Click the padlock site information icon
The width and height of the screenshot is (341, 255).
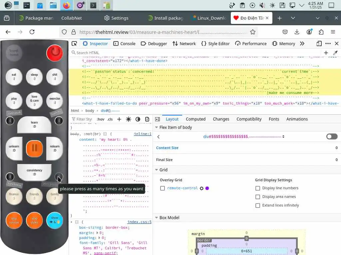point(74,32)
